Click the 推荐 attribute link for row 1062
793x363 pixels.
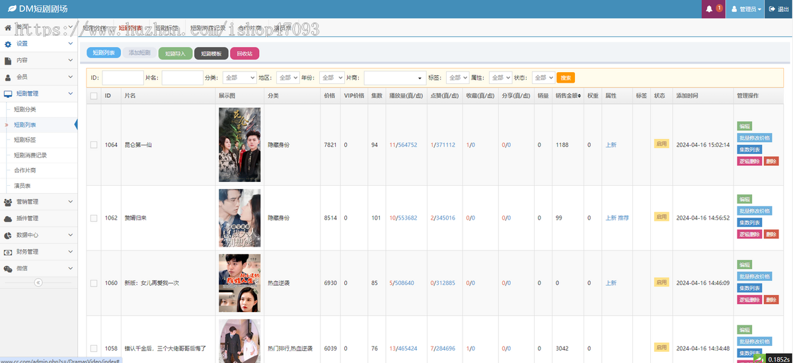[x=623, y=218]
